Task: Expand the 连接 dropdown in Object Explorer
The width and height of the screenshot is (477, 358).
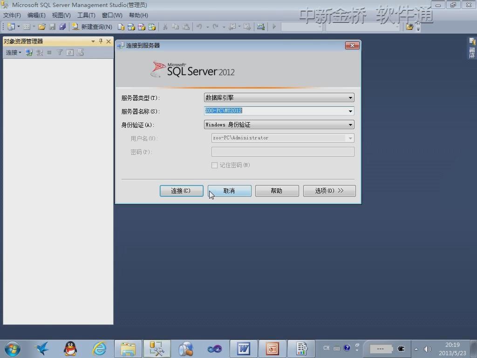Action: [14, 53]
